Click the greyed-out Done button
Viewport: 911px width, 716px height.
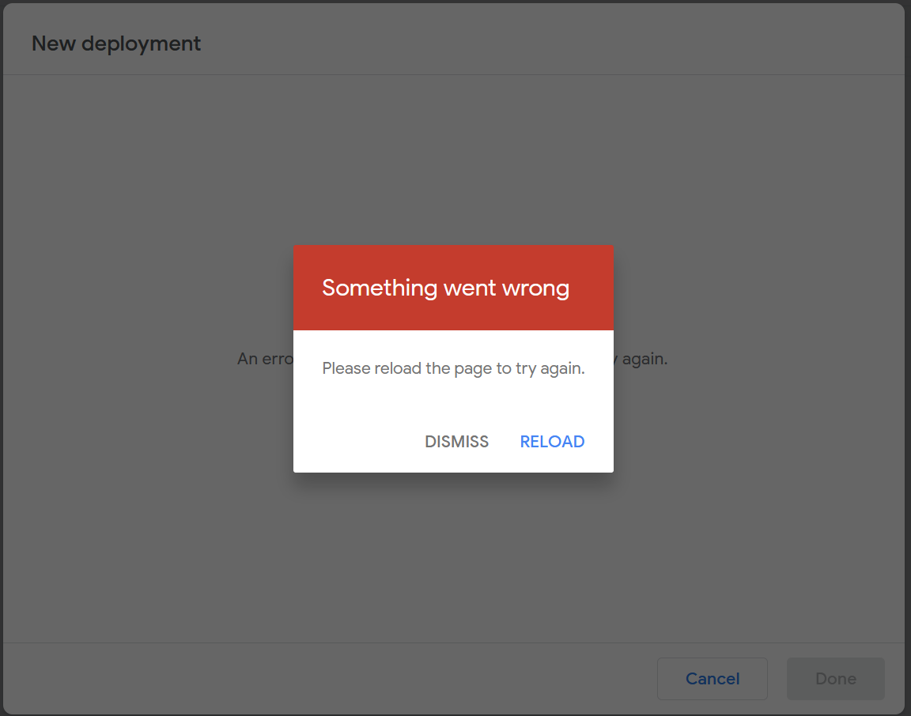[835, 678]
